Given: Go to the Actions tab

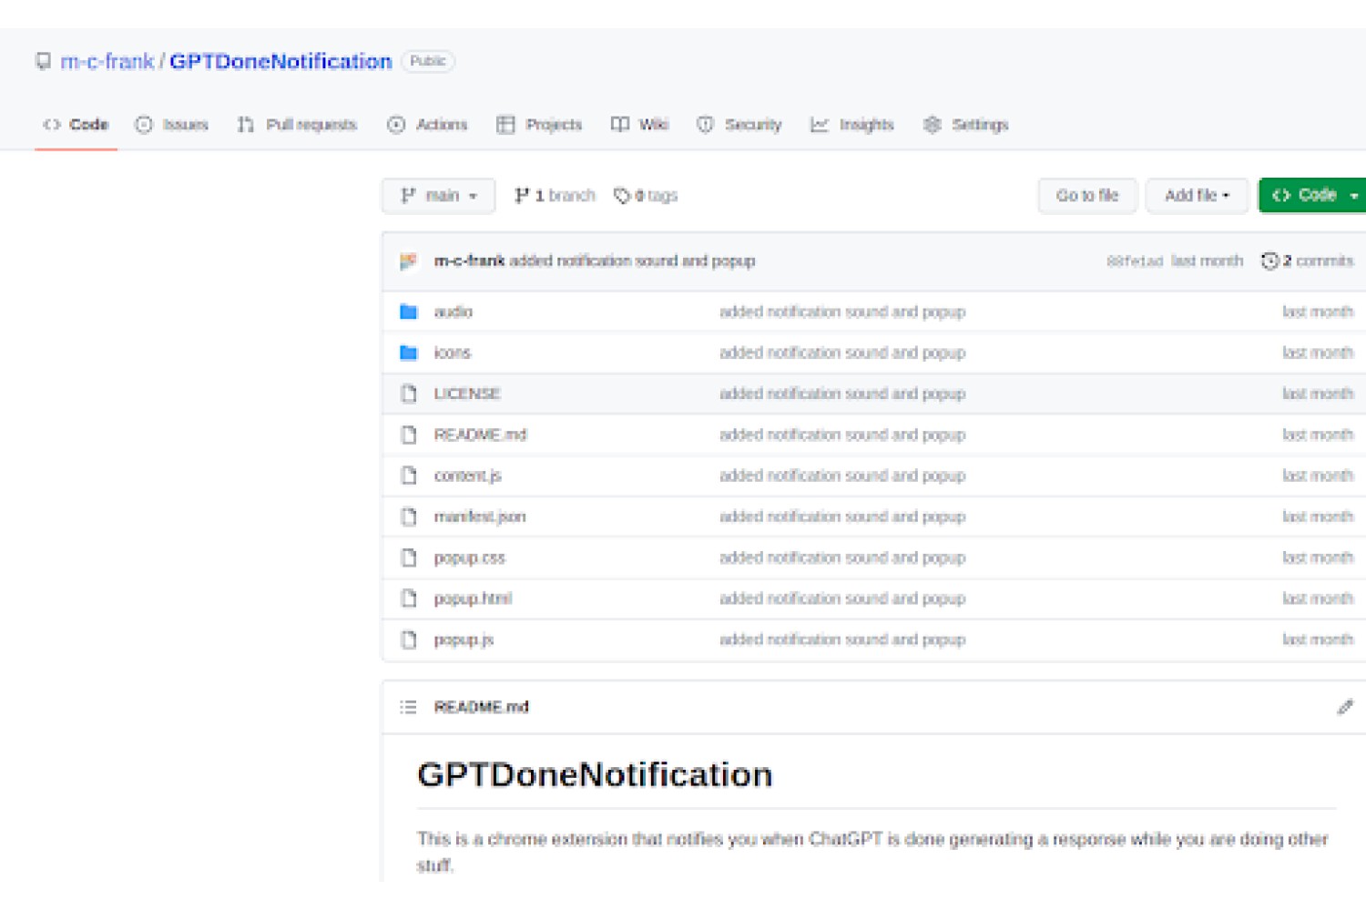Looking at the screenshot, I should pos(427,125).
